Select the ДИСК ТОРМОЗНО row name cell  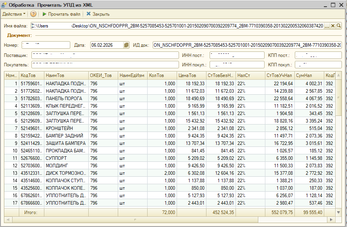[x=65, y=173]
